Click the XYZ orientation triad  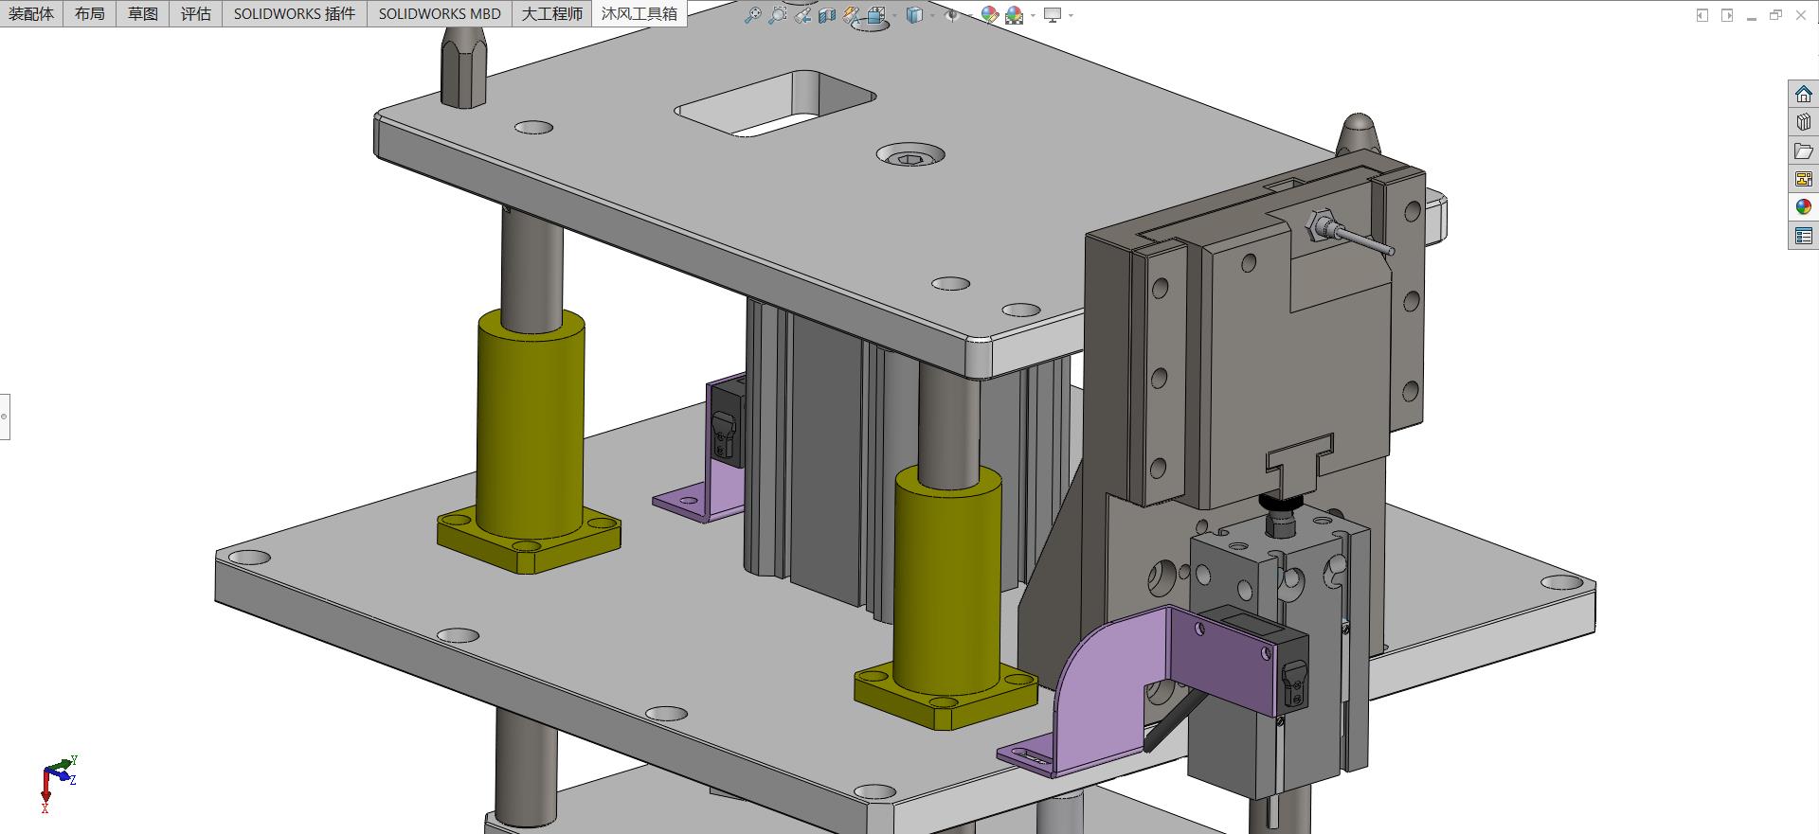[58, 784]
